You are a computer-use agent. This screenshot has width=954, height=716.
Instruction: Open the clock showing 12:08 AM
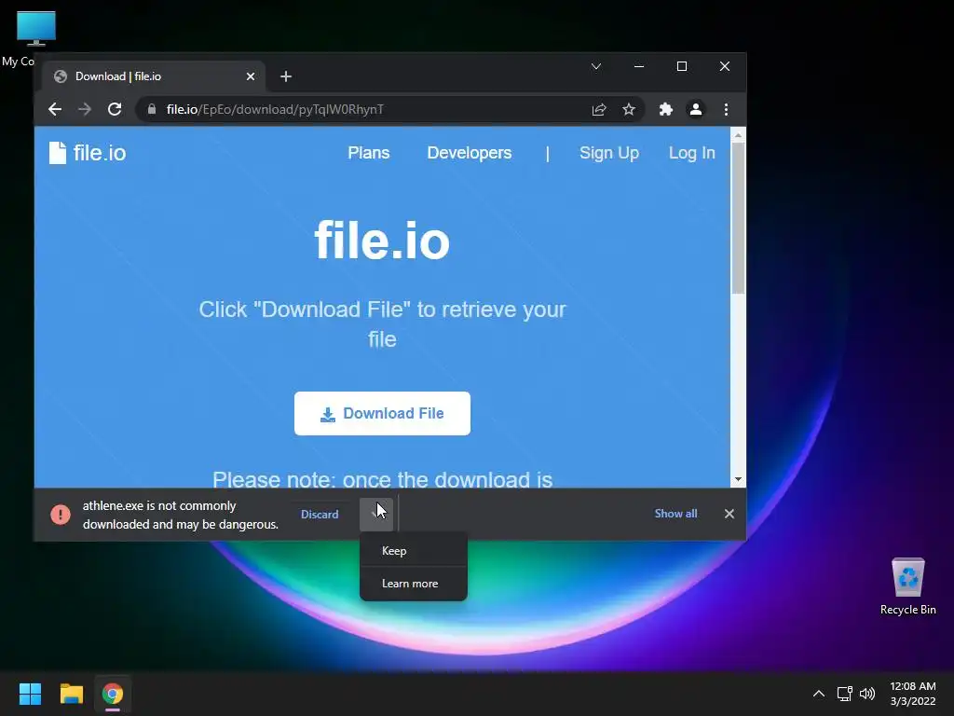click(x=913, y=694)
